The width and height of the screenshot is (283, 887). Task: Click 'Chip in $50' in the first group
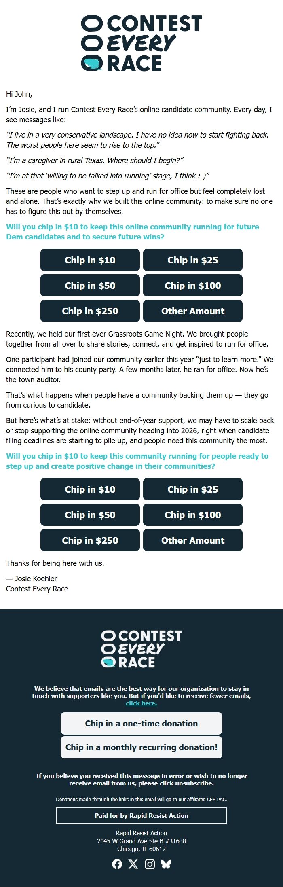(x=90, y=286)
